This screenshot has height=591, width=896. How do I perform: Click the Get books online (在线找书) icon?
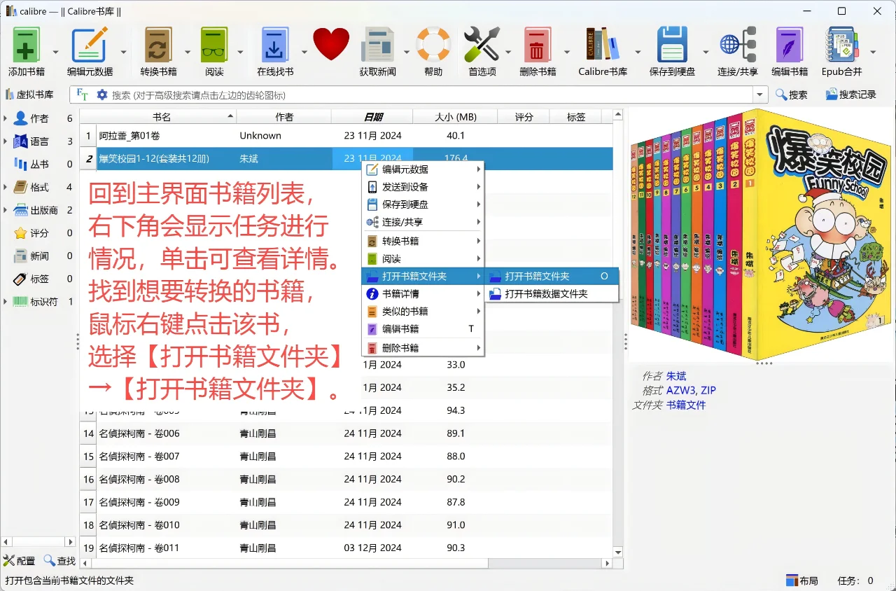pyautogui.click(x=274, y=46)
